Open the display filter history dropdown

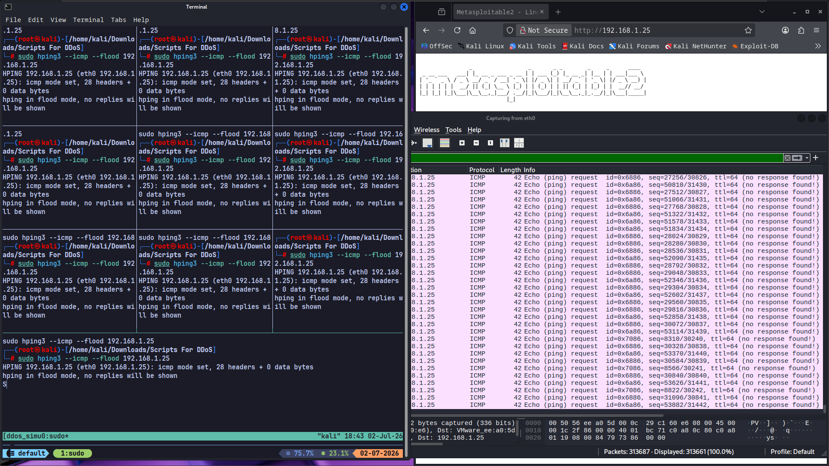[x=807, y=158]
